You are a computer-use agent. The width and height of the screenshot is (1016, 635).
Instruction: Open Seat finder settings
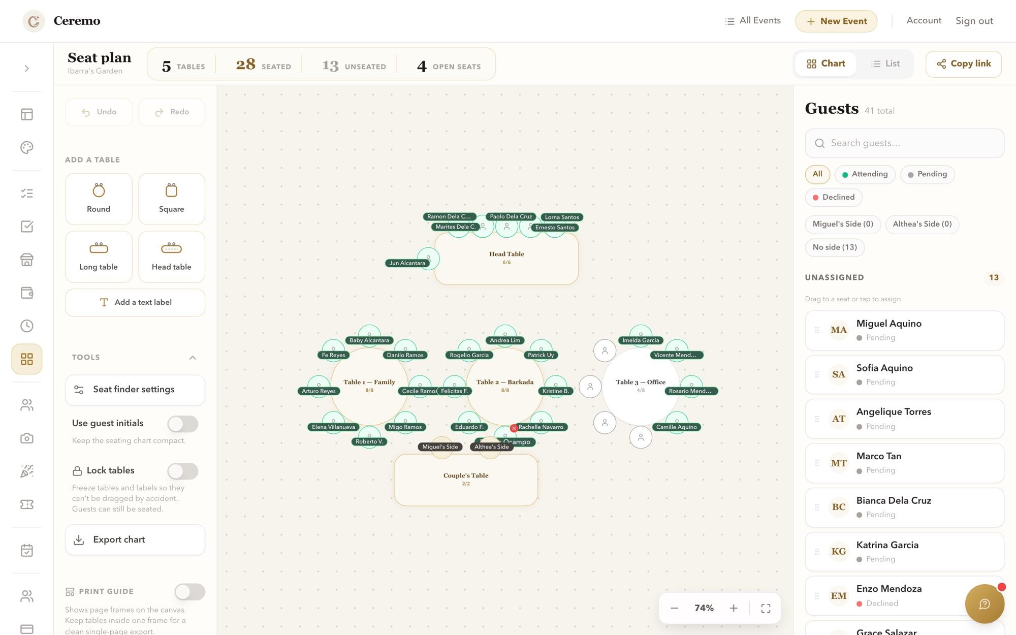135,390
